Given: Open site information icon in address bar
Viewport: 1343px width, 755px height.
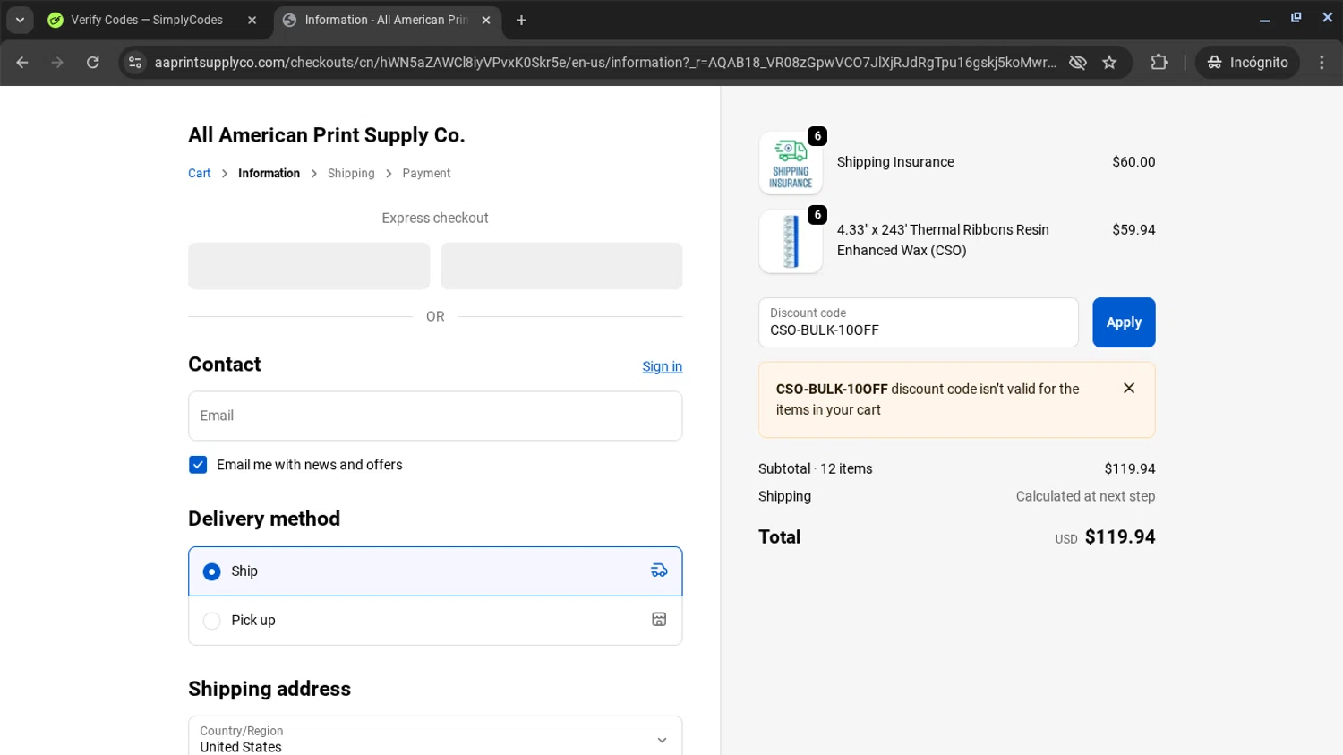Looking at the screenshot, I should click(x=135, y=63).
